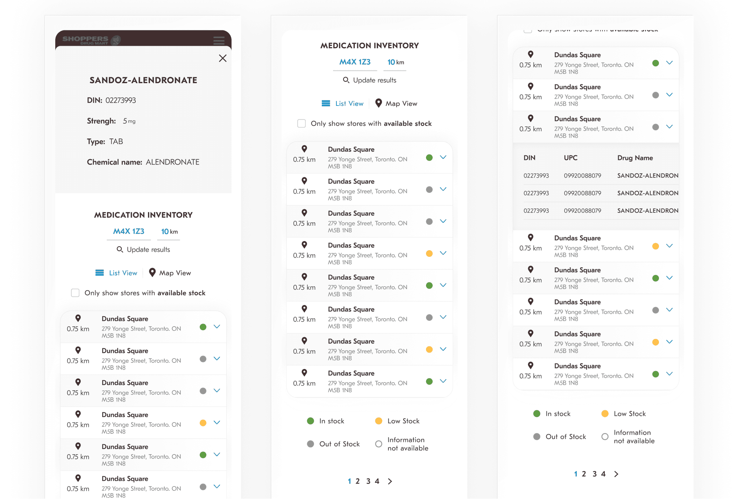Image resolution: width=738 pixels, height=499 pixels.
Task: Expand the last Dundas Square row, right panel
Action: [669, 374]
